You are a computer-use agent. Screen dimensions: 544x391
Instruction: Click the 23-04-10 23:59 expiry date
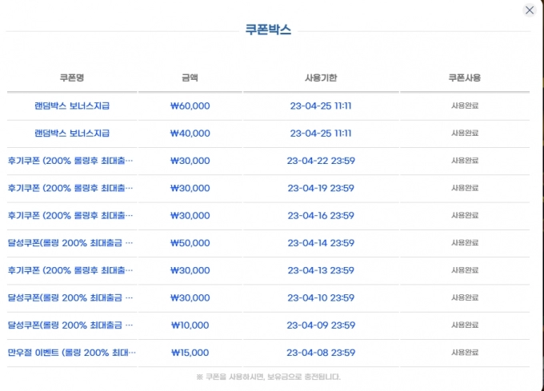(x=321, y=298)
